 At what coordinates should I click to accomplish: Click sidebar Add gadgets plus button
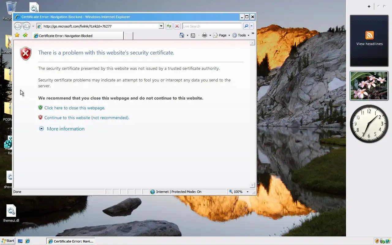point(369,6)
